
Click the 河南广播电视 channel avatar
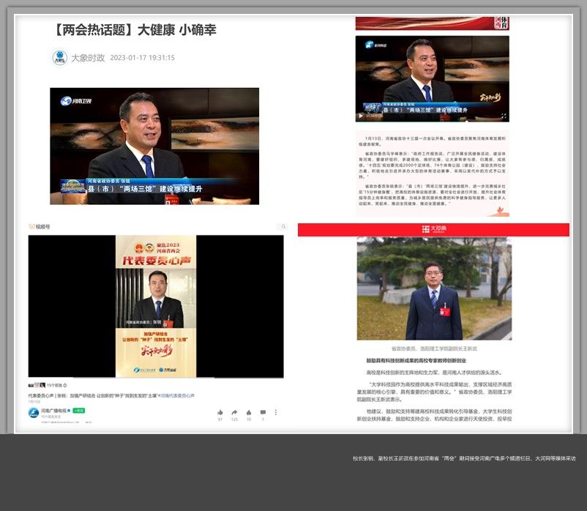tap(34, 413)
